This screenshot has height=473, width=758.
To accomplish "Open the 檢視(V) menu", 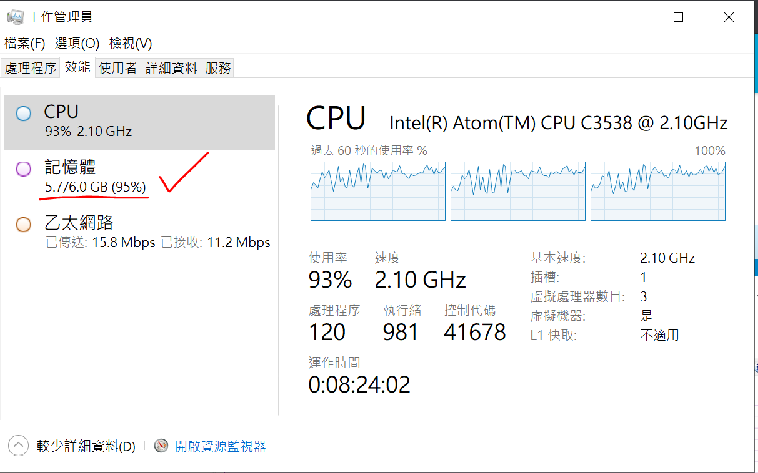I will coord(131,43).
